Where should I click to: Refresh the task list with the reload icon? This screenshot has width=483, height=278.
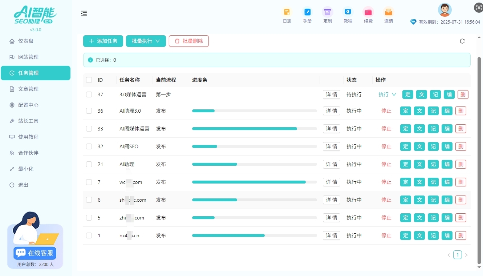pos(462,41)
